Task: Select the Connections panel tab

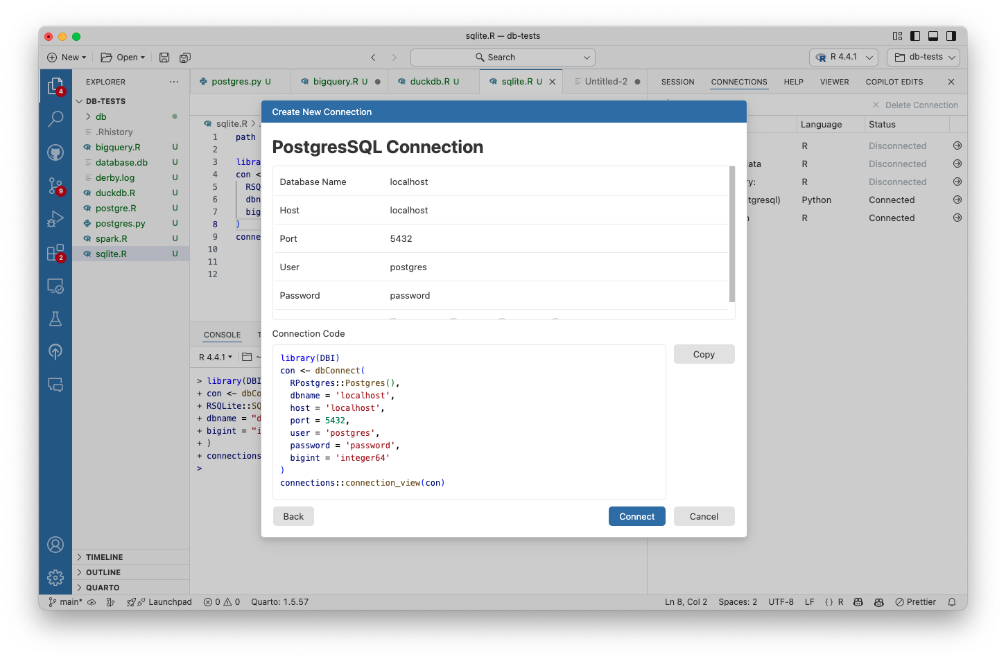Action: [x=738, y=81]
